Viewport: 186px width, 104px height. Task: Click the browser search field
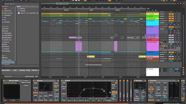coord(21,4)
